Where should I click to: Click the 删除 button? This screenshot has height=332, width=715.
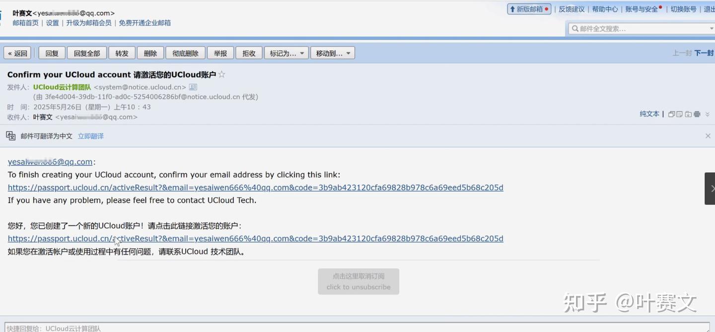150,53
